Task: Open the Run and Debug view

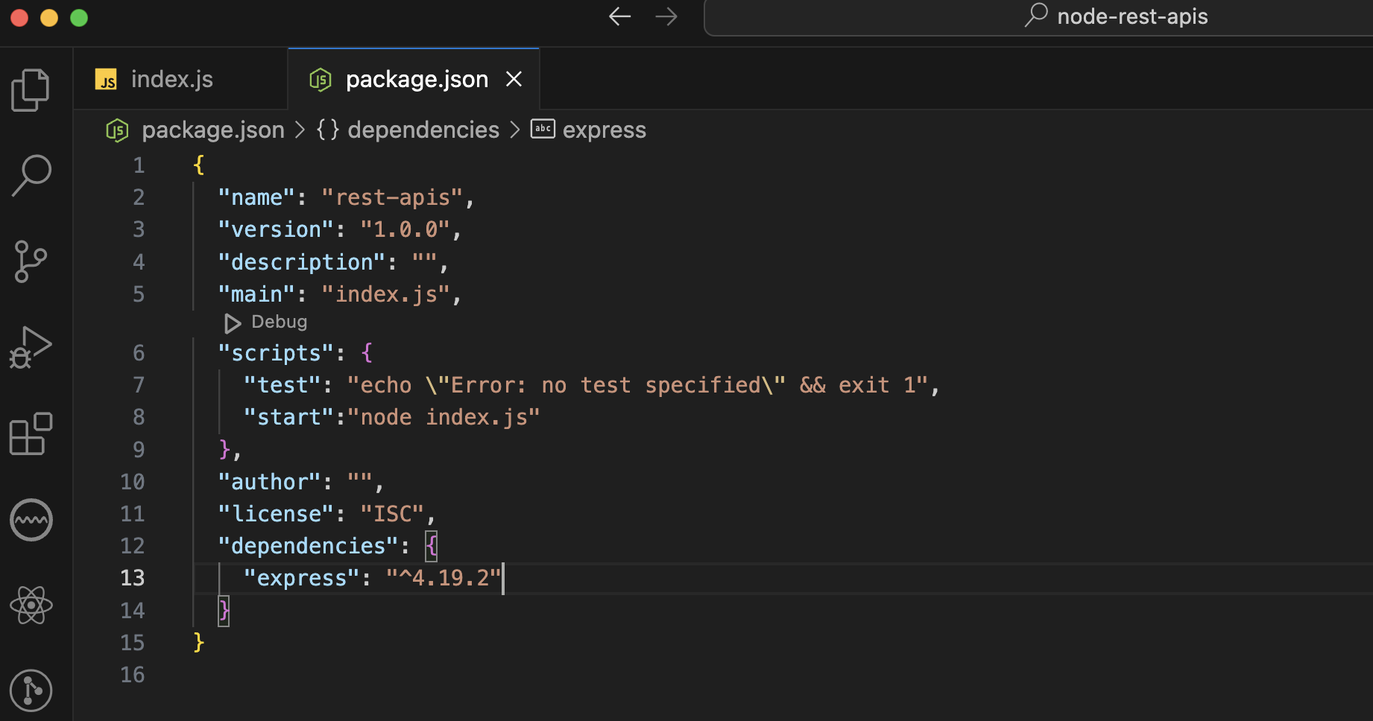Action: 31,348
